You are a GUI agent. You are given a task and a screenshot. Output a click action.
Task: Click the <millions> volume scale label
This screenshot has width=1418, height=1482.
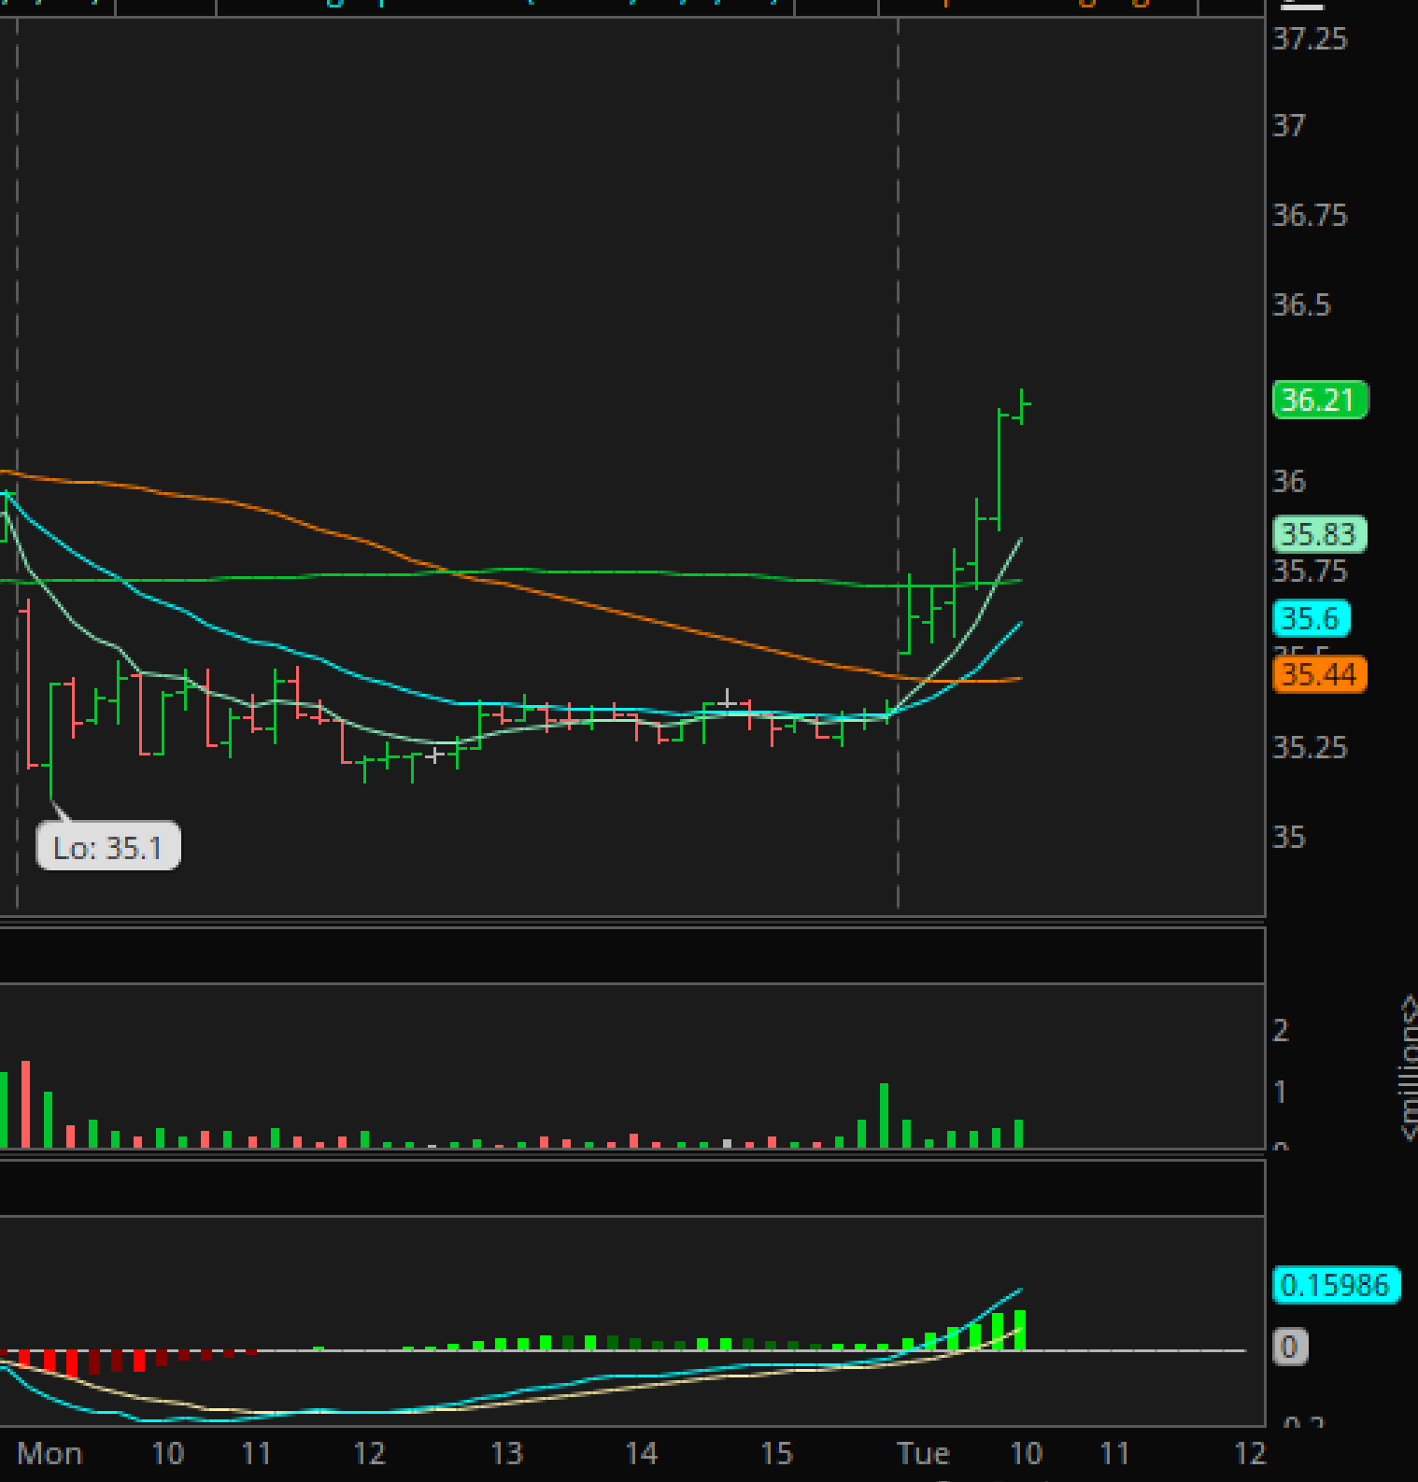(x=1408, y=1067)
